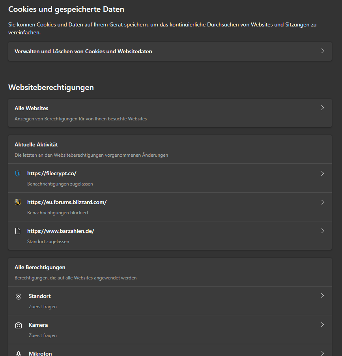Click the Kamera camera icon
The width and height of the screenshot is (342, 356).
[x=18, y=324]
